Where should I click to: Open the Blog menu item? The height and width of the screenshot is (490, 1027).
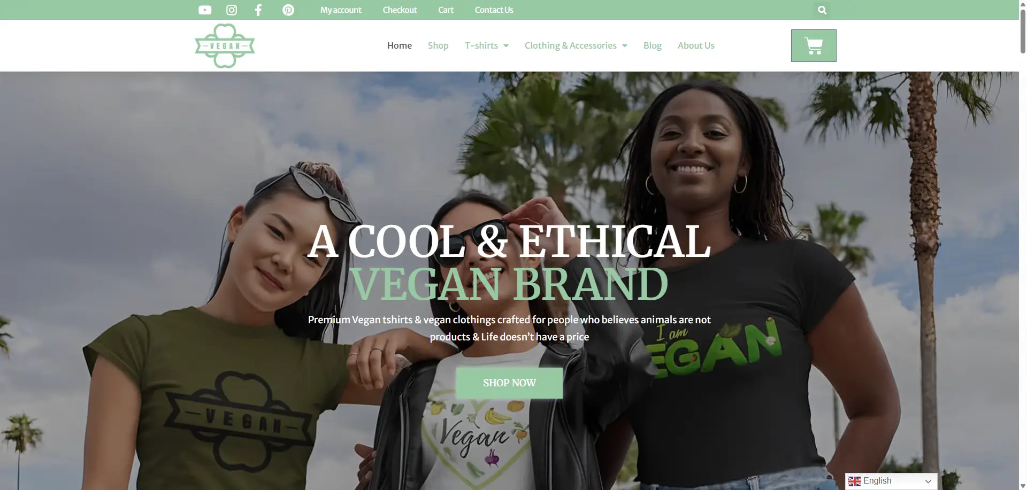click(x=653, y=45)
